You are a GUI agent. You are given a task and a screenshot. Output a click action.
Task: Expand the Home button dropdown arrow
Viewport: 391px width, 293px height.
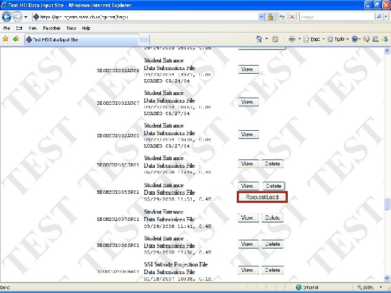pyautogui.click(x=267, y=39)
